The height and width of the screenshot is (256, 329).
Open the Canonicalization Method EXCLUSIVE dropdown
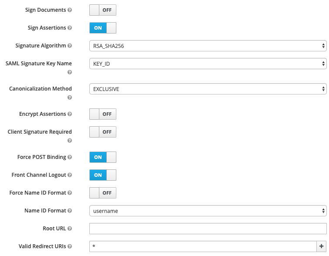(x=208, y=89)
